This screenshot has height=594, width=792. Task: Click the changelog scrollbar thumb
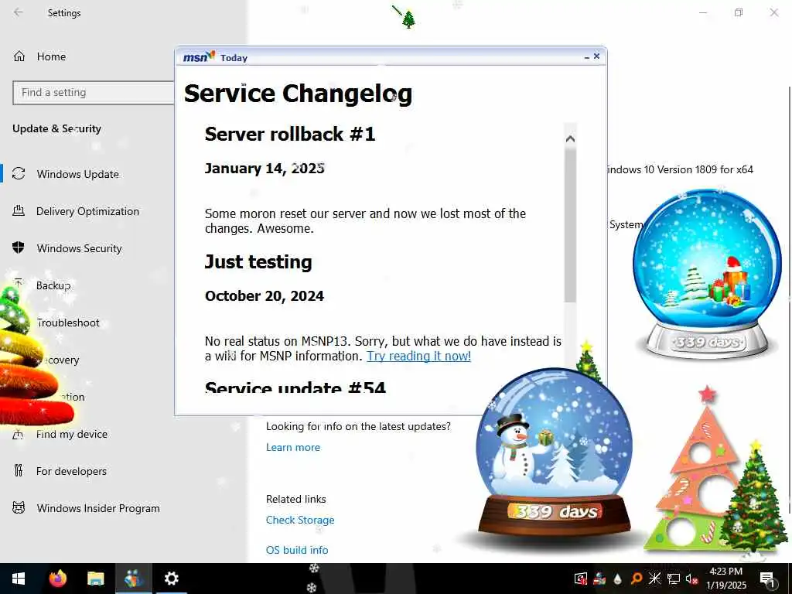tap(570, 225)
